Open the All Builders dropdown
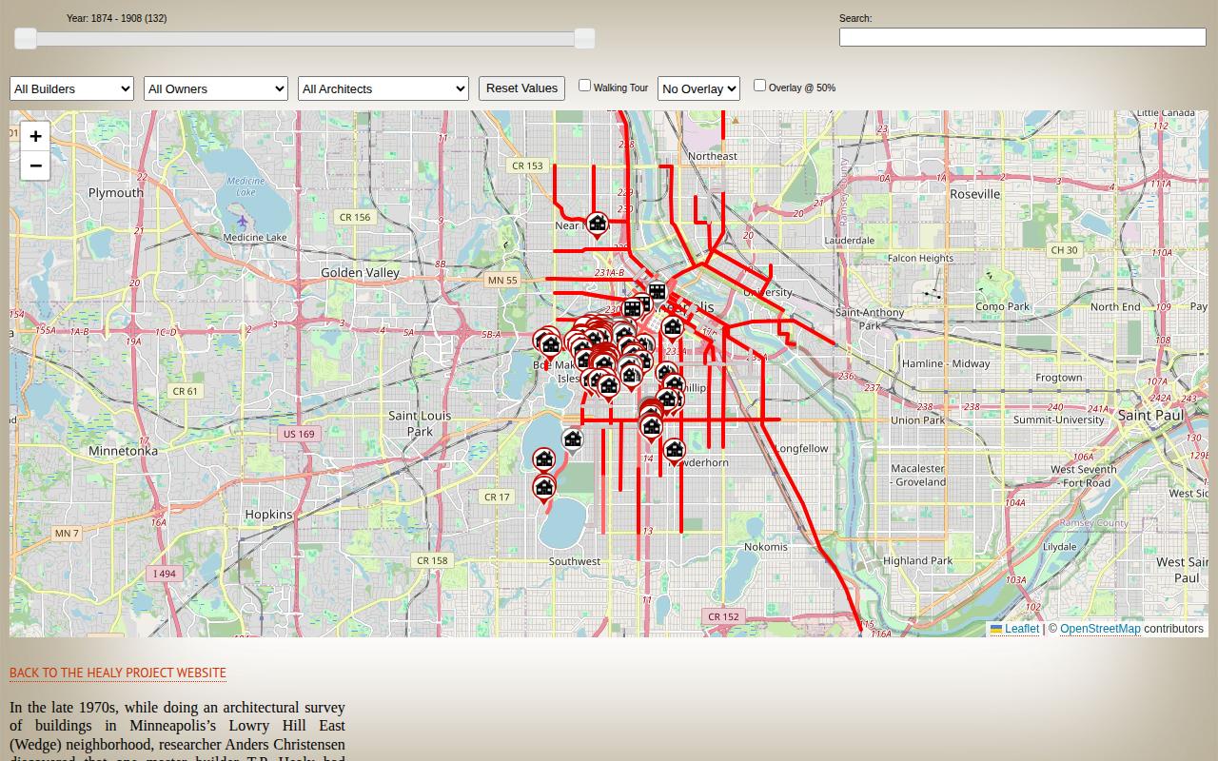Screen dimensions: 1218x761 click(x=71, y=88)
